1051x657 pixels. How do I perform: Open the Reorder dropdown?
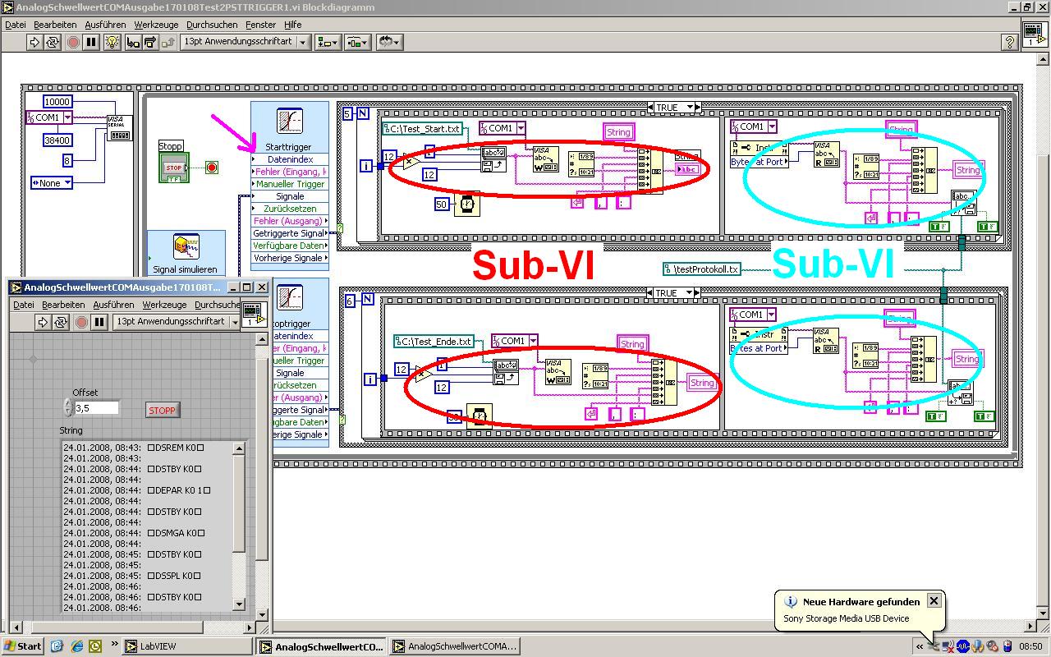pos(389,42)
